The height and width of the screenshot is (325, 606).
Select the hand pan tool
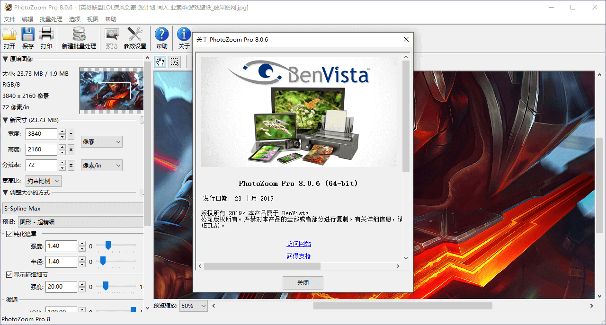coord(160,61)
